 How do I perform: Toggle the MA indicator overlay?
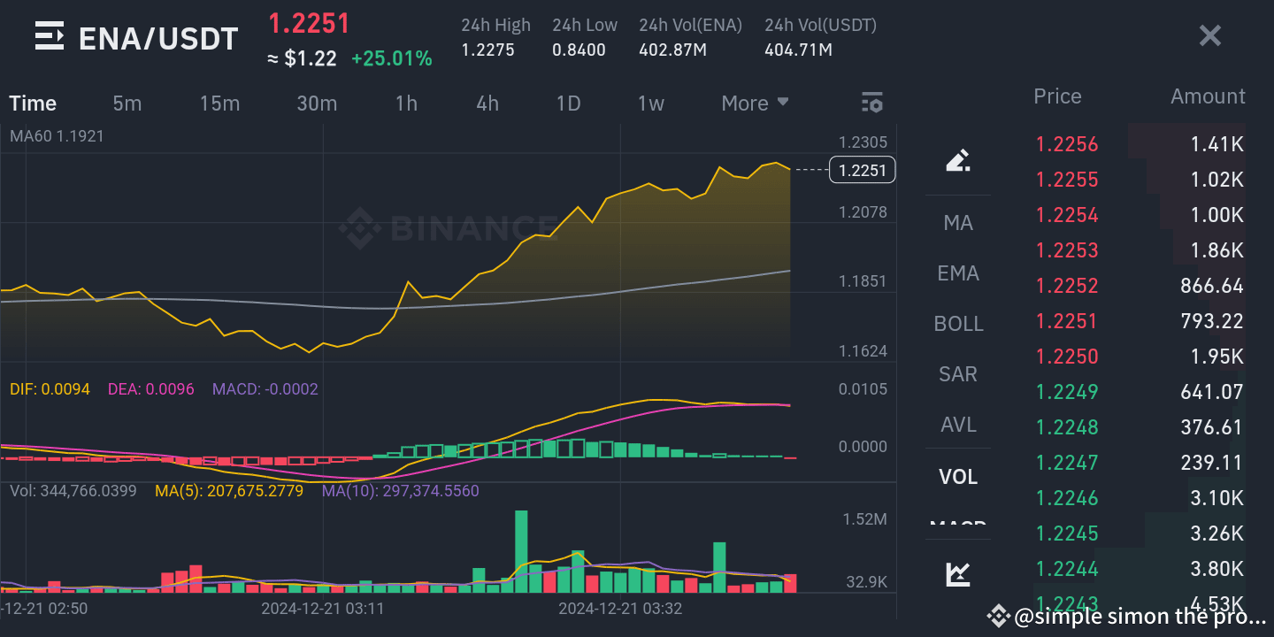point(958,222)
